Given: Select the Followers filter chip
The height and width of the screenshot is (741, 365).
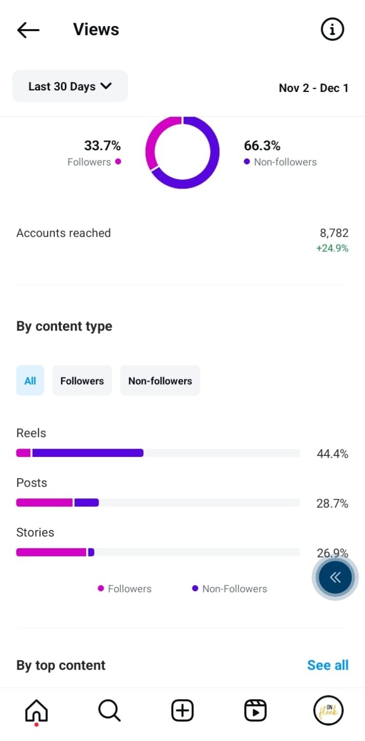Looking at the screenshot, I should point(82,381).
